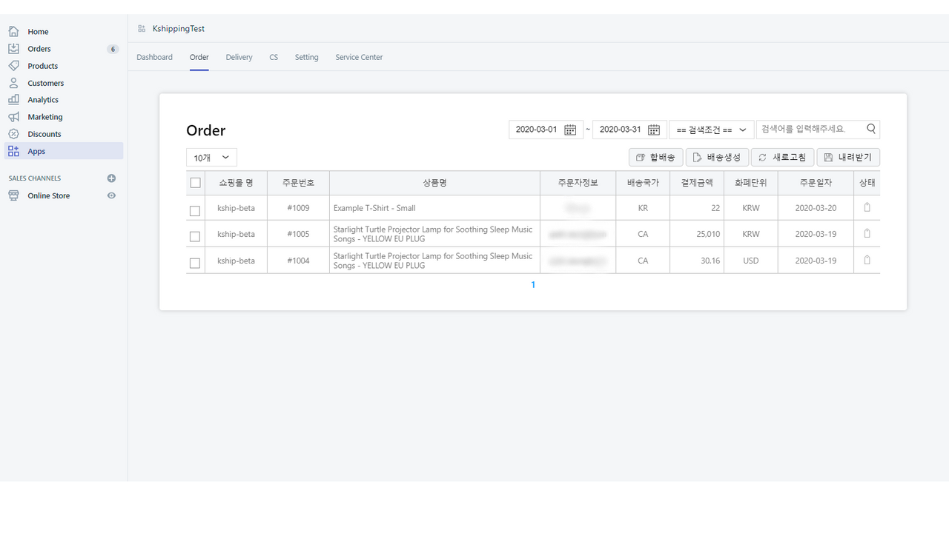Screen dimensions: 949x533
Task: Click amount 25,010 cell
Action: coord(697,234)
